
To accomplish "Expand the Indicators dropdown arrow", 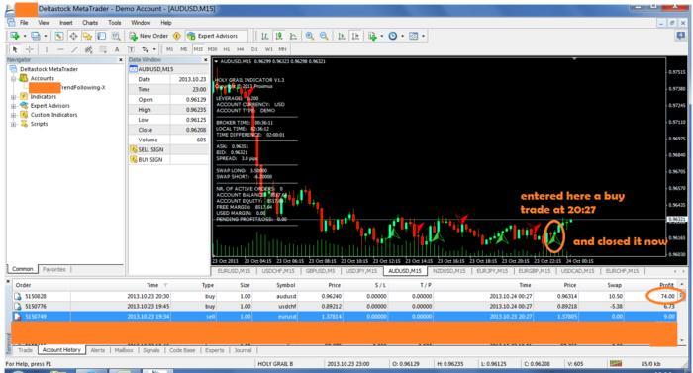I will (382, 36).
